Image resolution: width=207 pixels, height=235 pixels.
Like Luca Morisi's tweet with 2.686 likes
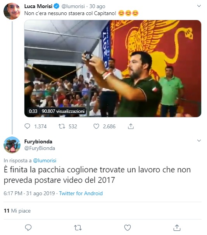tap(96, 126)
